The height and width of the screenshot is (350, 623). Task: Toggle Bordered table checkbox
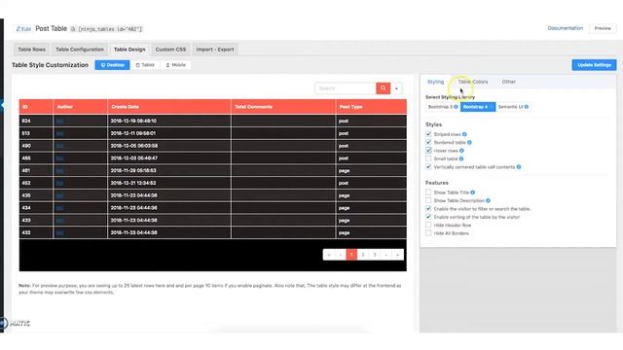click(428, 142)
